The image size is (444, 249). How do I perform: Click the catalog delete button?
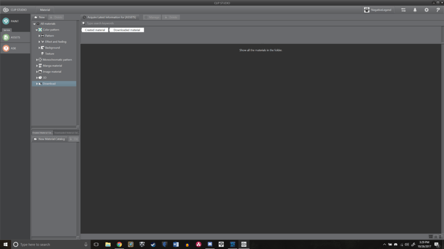[74, 139]
